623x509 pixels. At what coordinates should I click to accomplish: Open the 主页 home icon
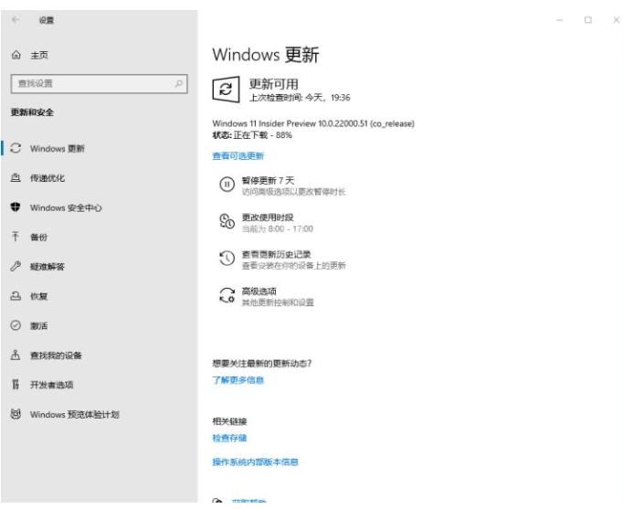tap(16, 55)
